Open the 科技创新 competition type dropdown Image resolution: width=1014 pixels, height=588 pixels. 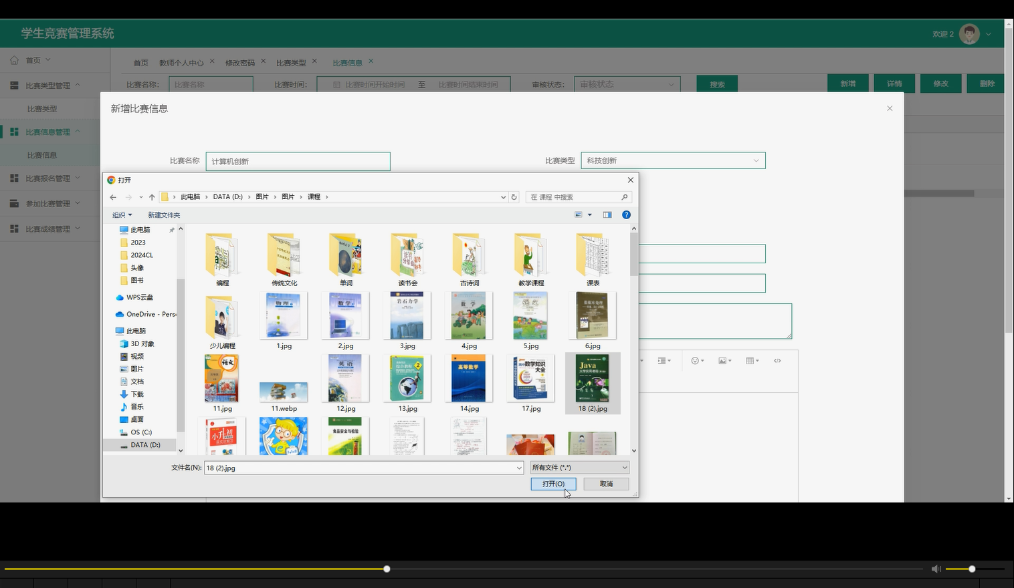tap(673, 161)
